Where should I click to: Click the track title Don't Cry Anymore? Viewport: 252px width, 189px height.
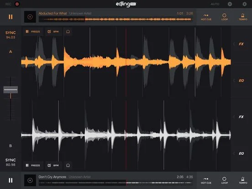point(52,177)
